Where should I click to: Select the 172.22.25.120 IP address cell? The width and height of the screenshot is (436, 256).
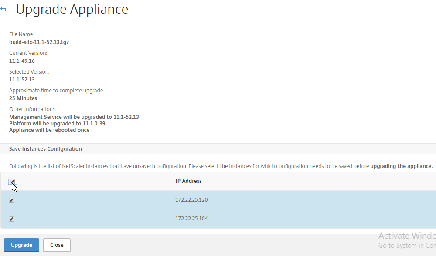[191, 200]
